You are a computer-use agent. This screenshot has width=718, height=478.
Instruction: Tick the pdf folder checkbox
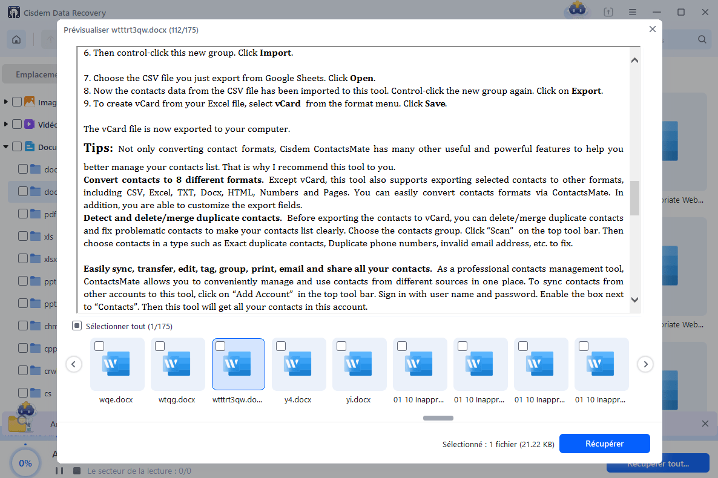[23, 214]
